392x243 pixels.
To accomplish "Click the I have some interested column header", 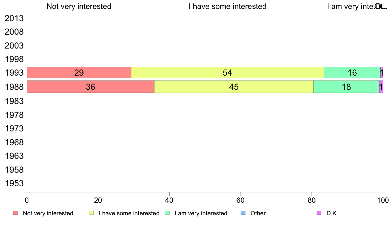I will coord(227,6).
